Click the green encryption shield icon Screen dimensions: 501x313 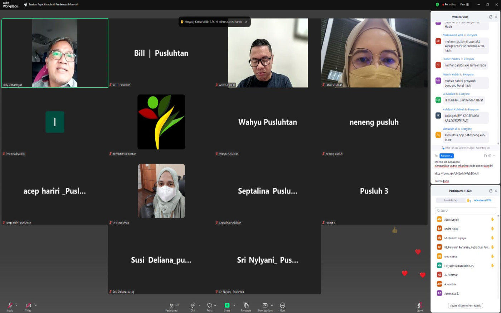coord(437,5)
